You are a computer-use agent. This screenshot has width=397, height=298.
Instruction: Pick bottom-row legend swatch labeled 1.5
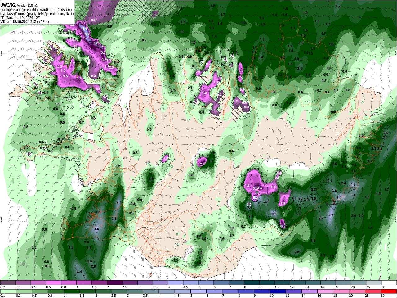87,291
